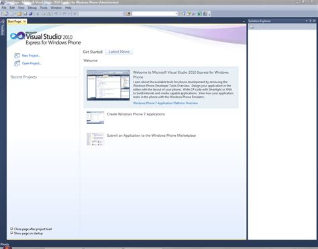Open Solution Explorer from the toolbar icon
This screenshot has width=318, height=249.
coord(183,14)
